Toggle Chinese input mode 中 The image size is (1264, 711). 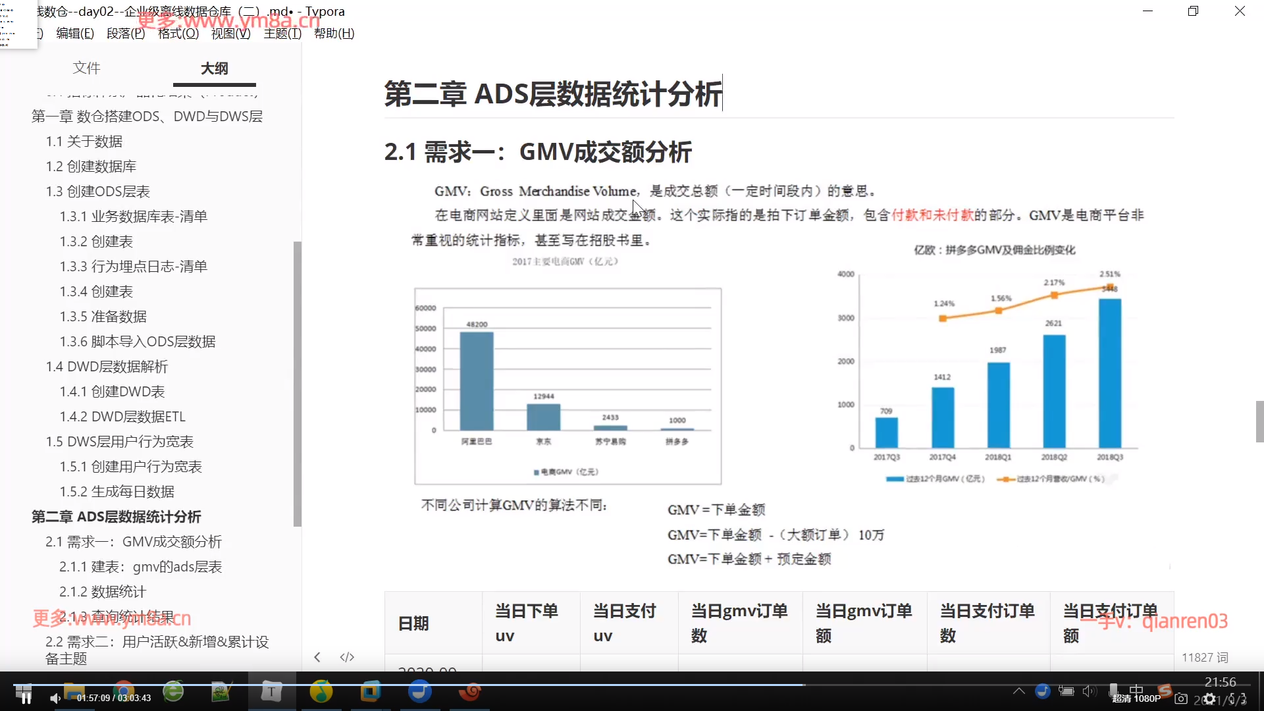(x=1136, y=689)
